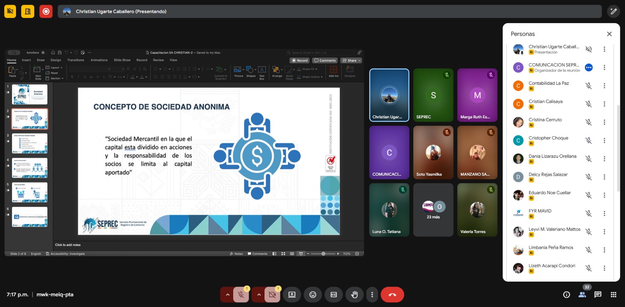Click the Share button in PowerPoint
Image resolution: width=625 pixels, height=307 pixels.
tap(351, 61)
